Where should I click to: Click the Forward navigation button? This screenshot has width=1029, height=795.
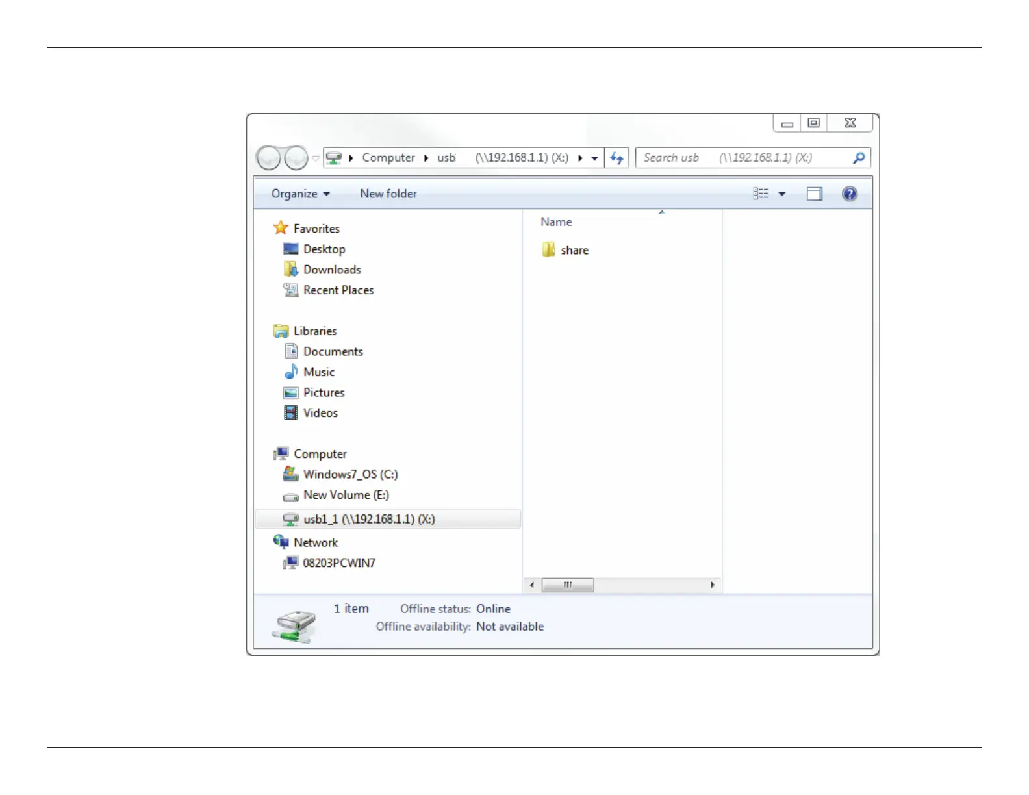pos(296,158)
